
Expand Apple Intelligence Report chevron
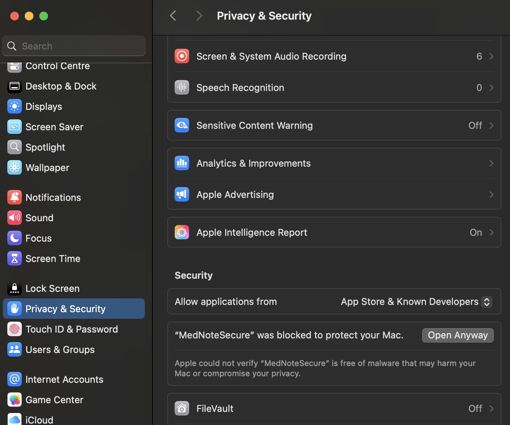[x=491, y=233]
